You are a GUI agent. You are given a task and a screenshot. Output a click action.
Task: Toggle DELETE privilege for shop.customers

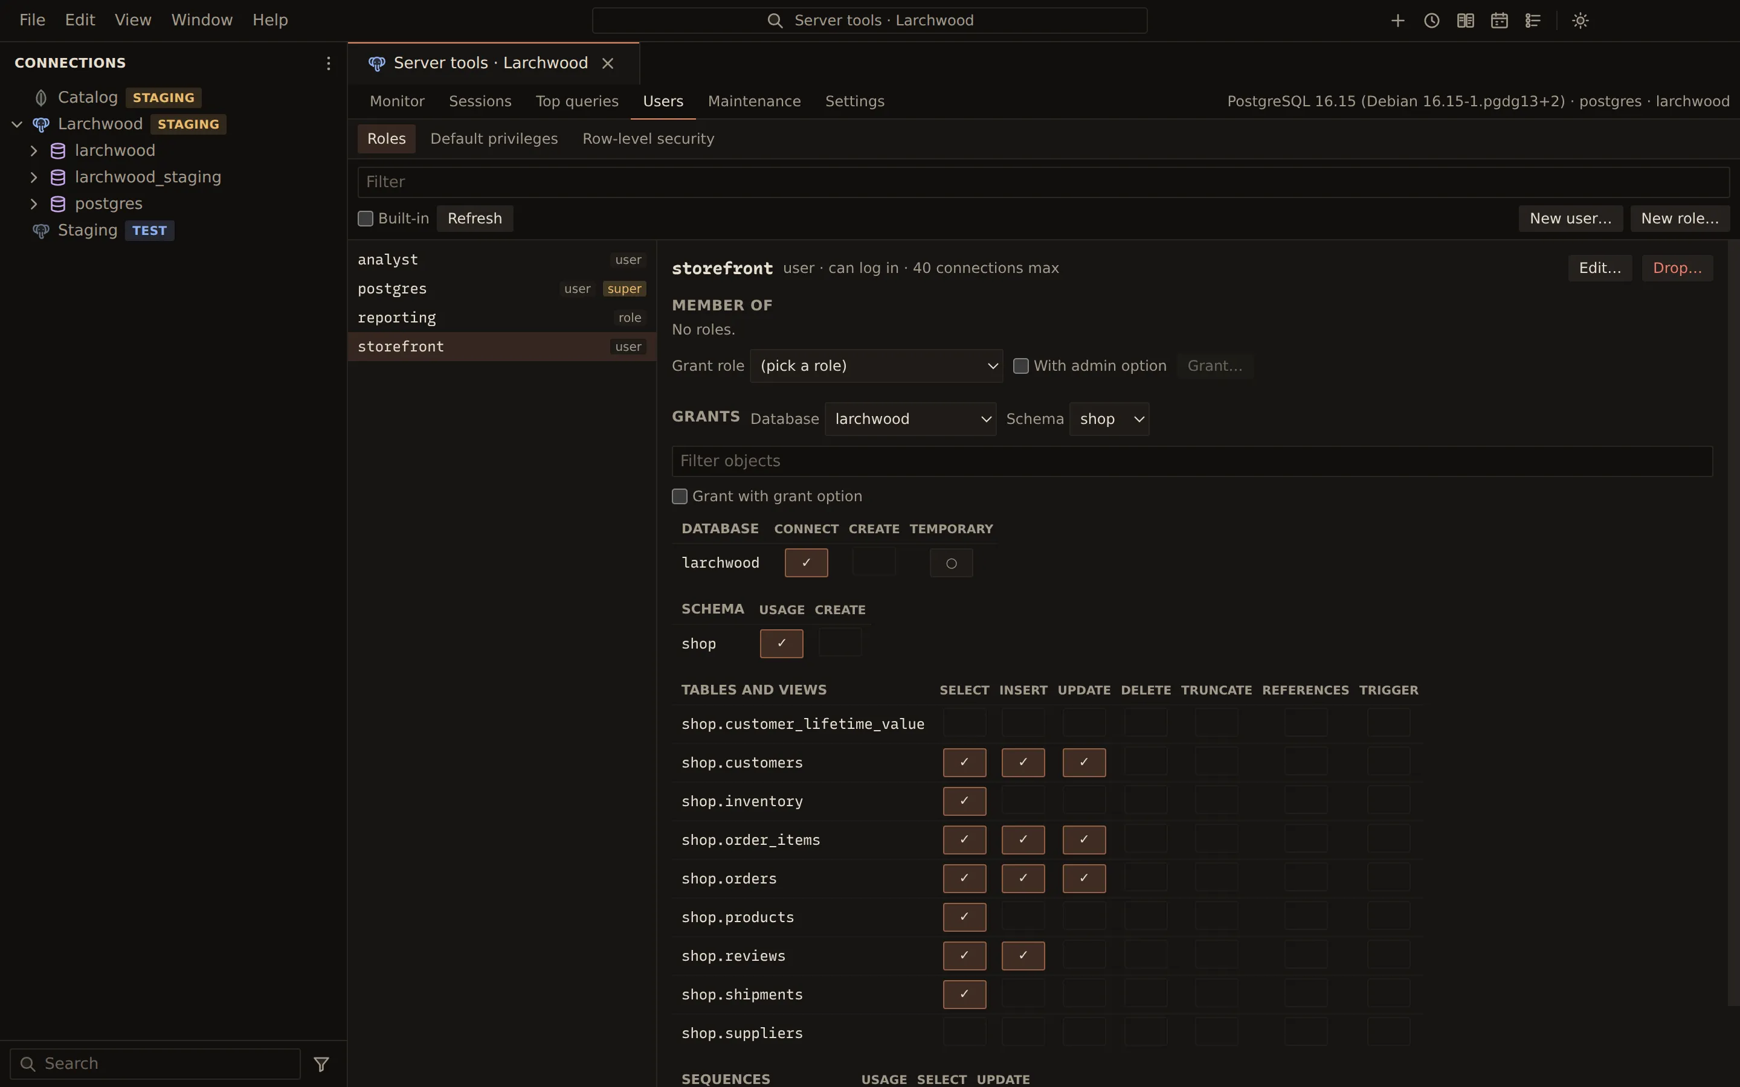pos(1145,762)
